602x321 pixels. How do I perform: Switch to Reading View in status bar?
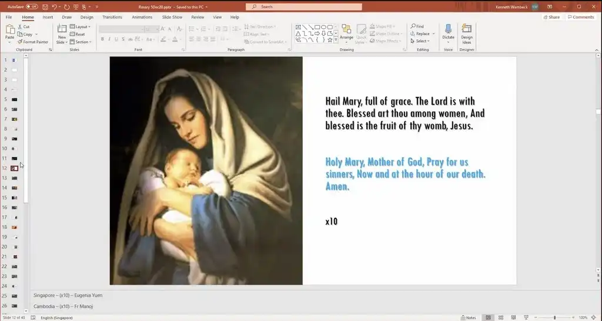513,317
